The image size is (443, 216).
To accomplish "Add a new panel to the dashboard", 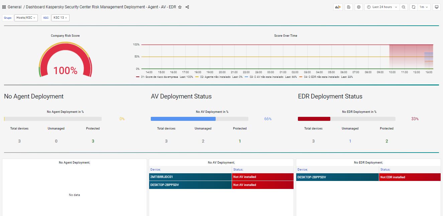I will [338, 7].
